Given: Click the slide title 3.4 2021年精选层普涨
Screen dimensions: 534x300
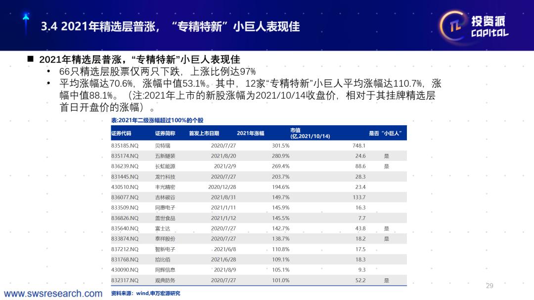Looking at the screenshot, I should [x=170, y=26].
